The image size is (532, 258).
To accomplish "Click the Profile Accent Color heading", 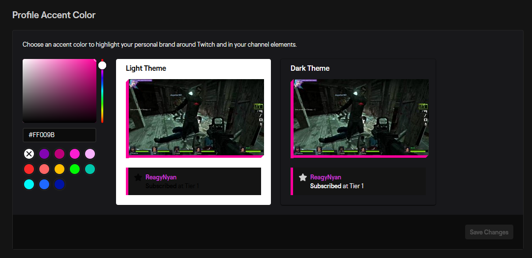I will [54, 15].
